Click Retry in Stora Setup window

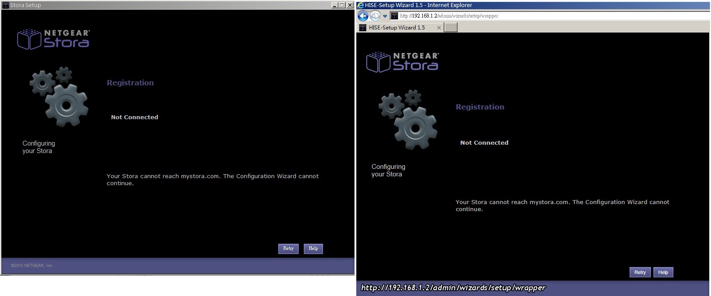coord(288,248)
